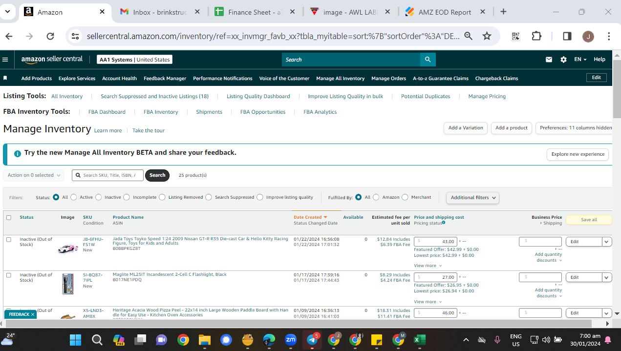Click the zoom magnifier icon in address bar
The image size is (621, 351).
468,36
